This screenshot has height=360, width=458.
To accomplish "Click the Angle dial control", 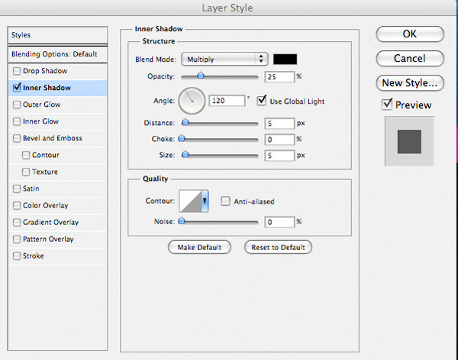I will (192, 101).
